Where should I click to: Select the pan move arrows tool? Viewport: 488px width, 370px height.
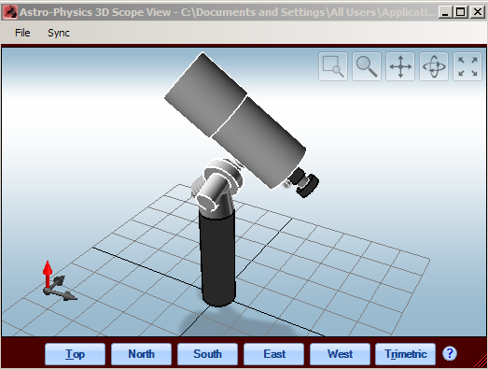[x=400, y=66]
